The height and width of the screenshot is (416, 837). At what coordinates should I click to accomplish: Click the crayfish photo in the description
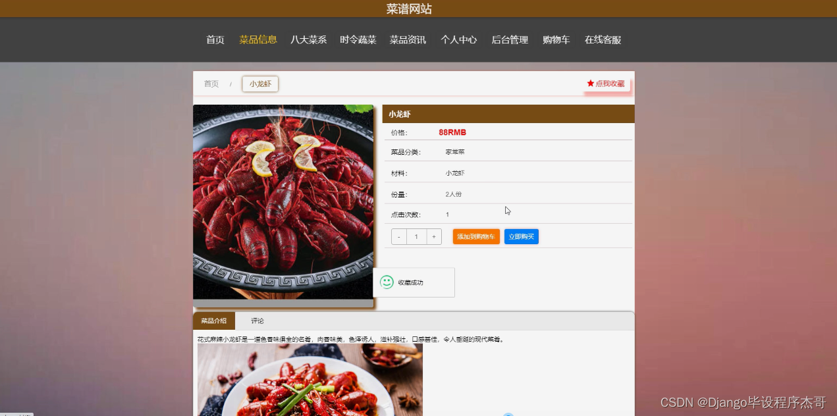pyautogui.click(x=310, y=380)
